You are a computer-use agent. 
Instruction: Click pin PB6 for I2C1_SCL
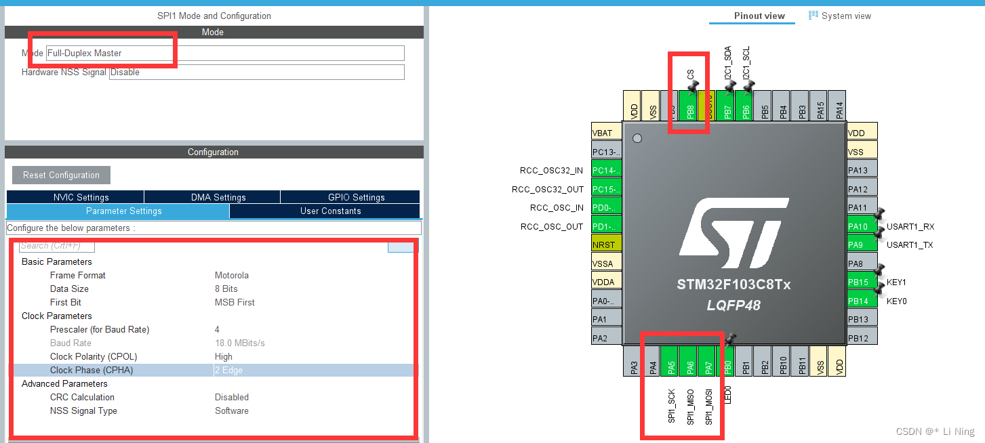(745, 106)
